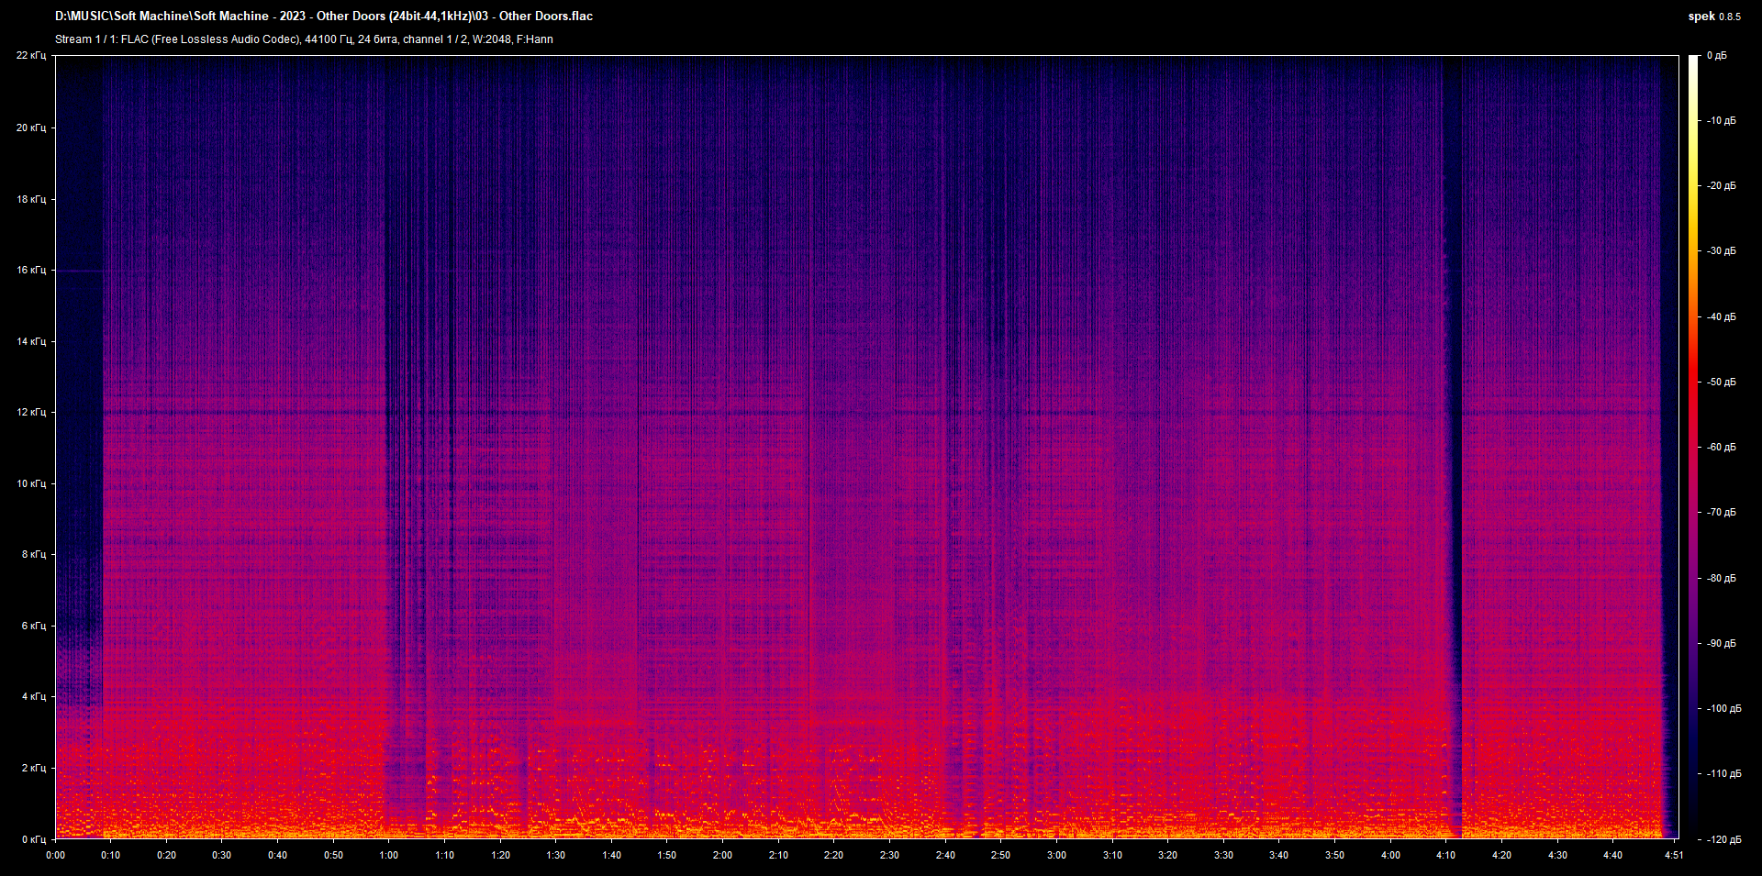Click the 4 кГц frequency axis label
This screenshot has height=876, width=1762.
click(33, 697)
